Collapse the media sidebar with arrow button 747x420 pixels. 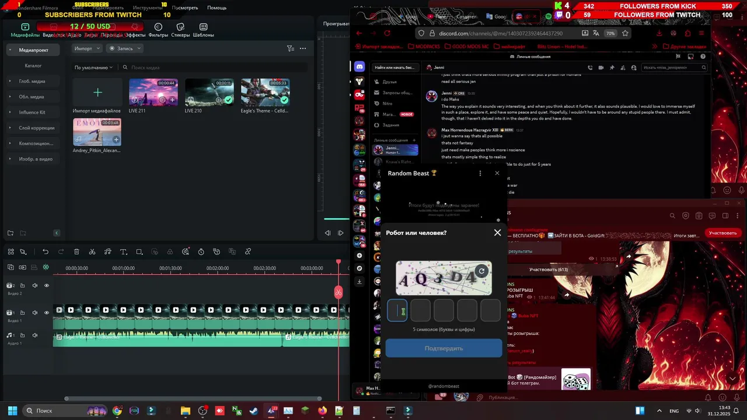57,233
